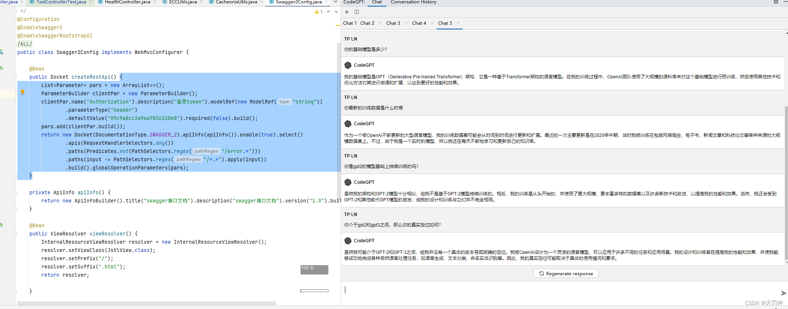788x309 pixels.
Task: Click the first TP LN user label
Action: click(x=351, y=39)
